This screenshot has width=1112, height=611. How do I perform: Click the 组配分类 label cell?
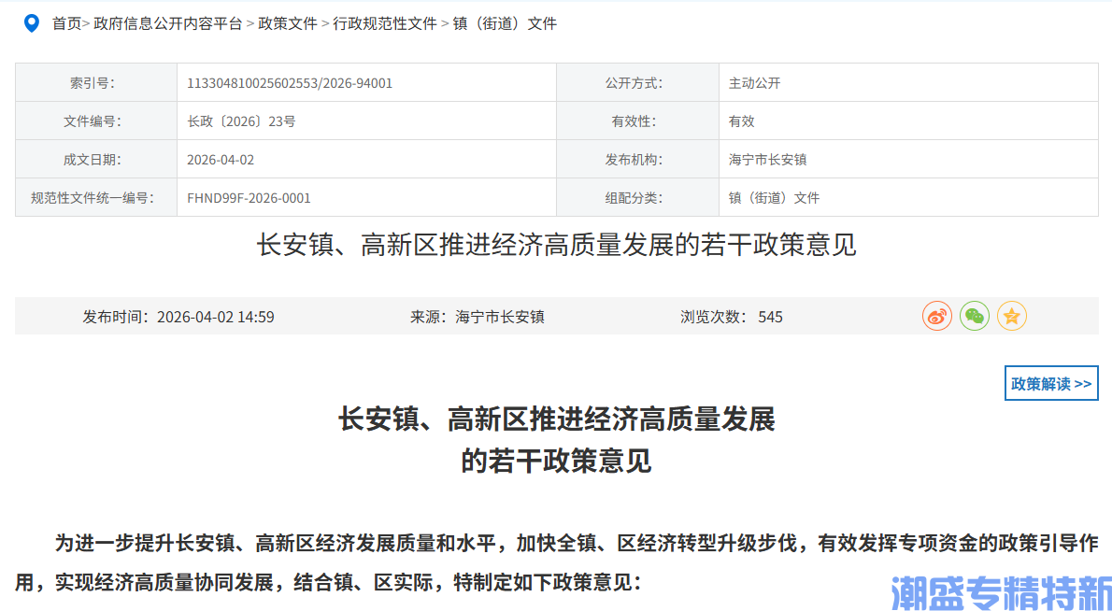637,198
